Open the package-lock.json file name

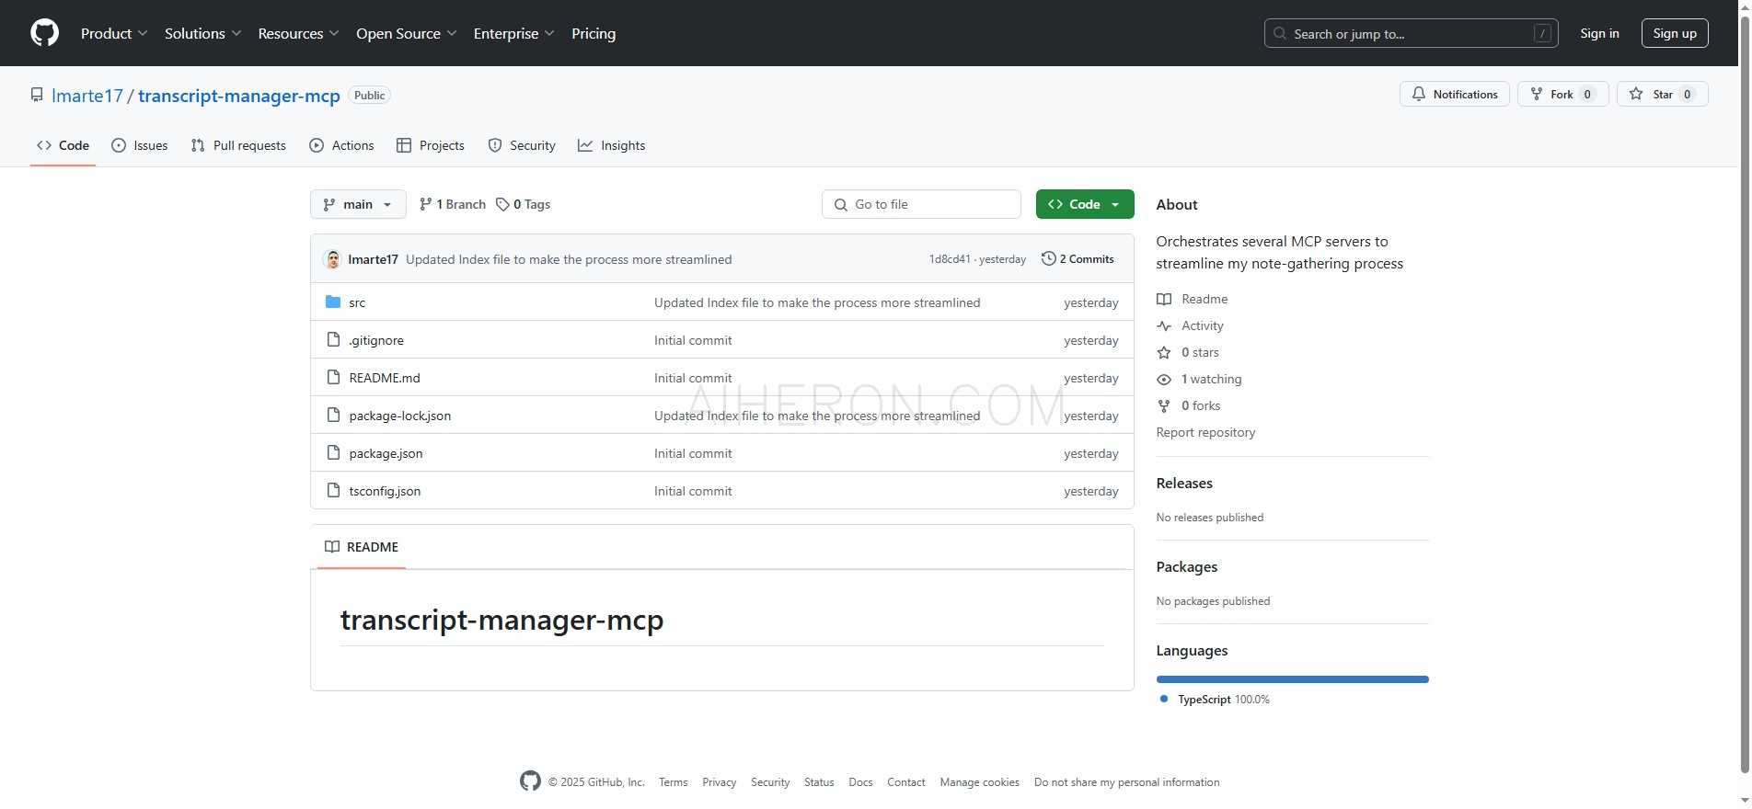tap(400, 416)
